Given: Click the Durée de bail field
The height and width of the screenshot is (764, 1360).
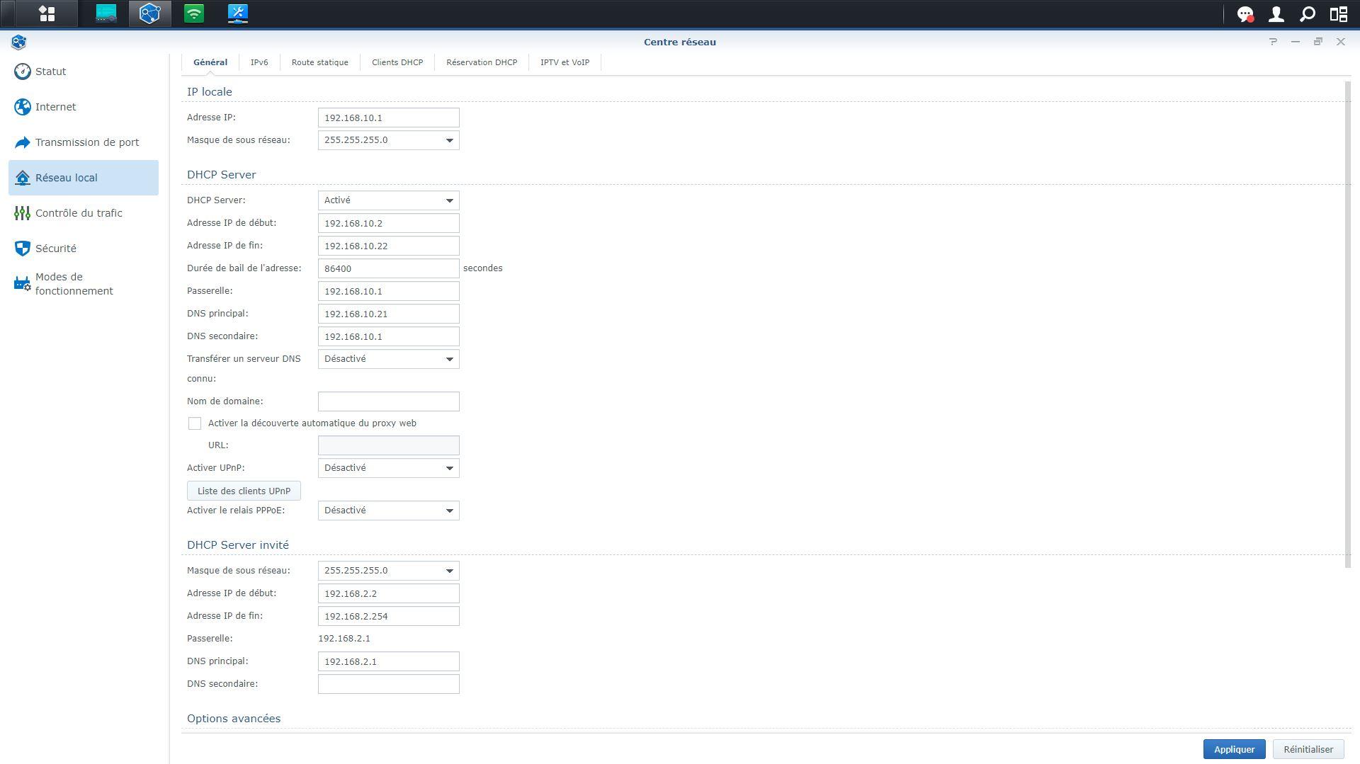Looking at the screenshot, I should point(388,268).
